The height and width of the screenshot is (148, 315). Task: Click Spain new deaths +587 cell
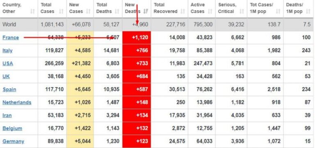pos(137,89)
